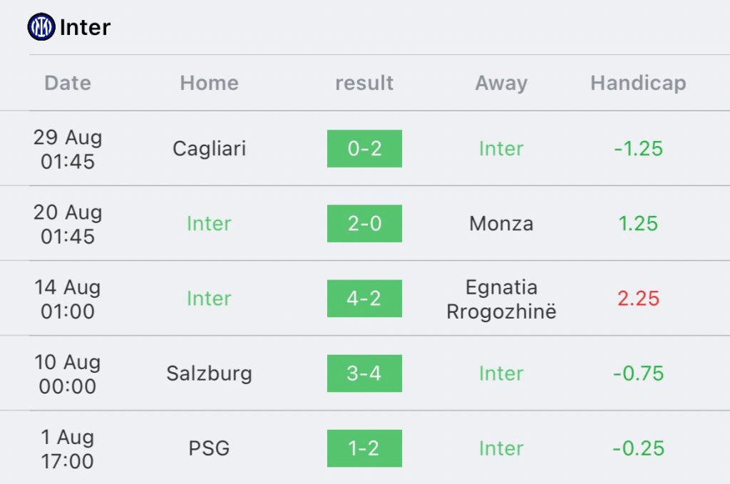The image size is (730, 484).
Task: Click the 29 Aug 01:45 date cell
Action: 68,149
